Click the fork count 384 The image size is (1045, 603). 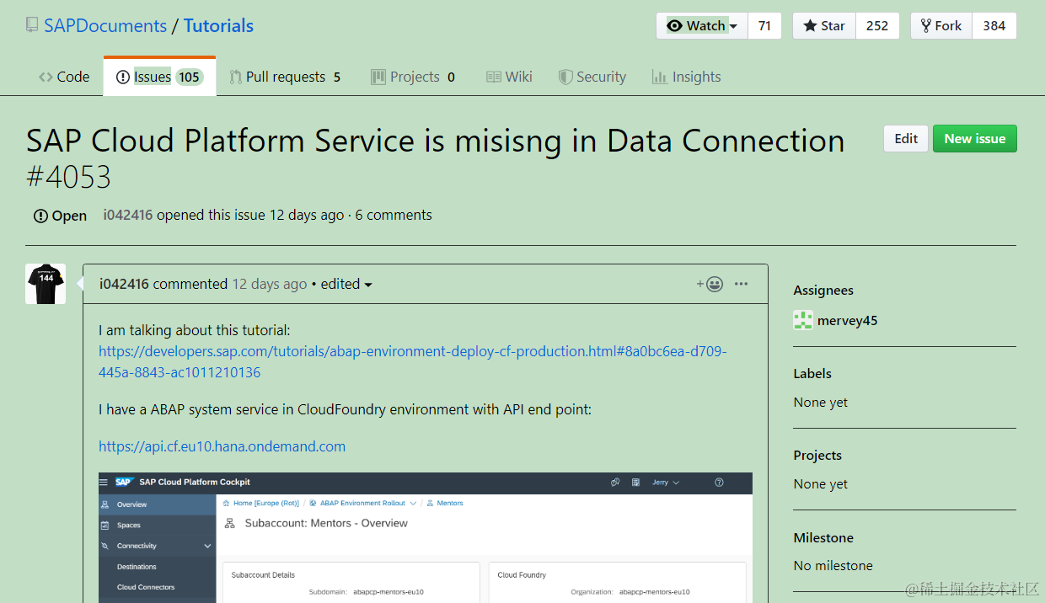tap(994, 25)
